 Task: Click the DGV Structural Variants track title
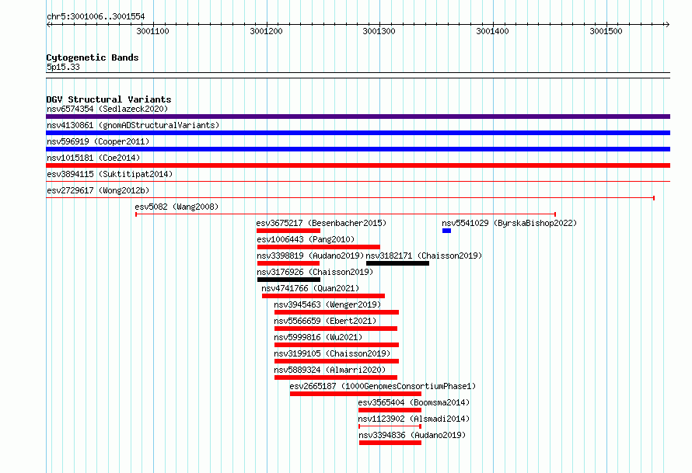click(x=109, y=99)
